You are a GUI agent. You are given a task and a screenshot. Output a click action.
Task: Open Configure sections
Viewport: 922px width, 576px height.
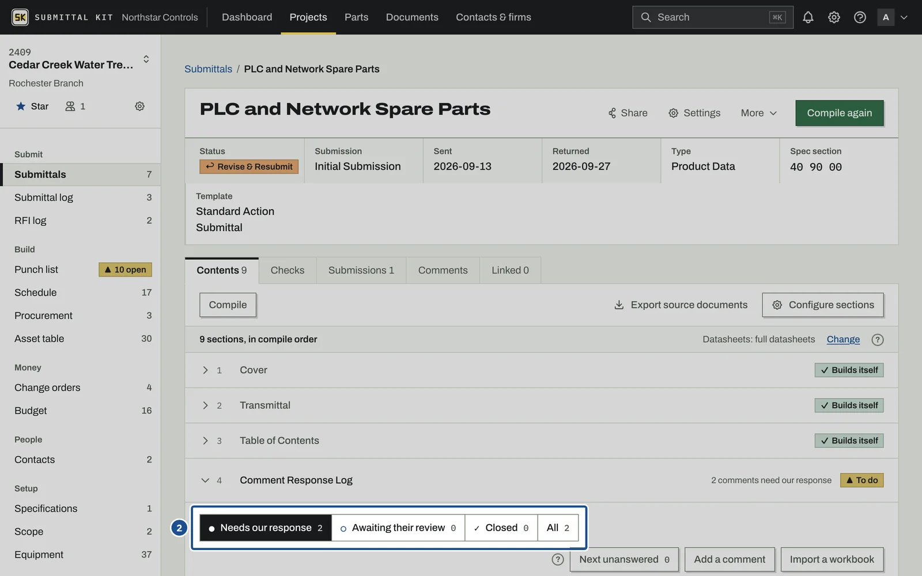(823, 305)
